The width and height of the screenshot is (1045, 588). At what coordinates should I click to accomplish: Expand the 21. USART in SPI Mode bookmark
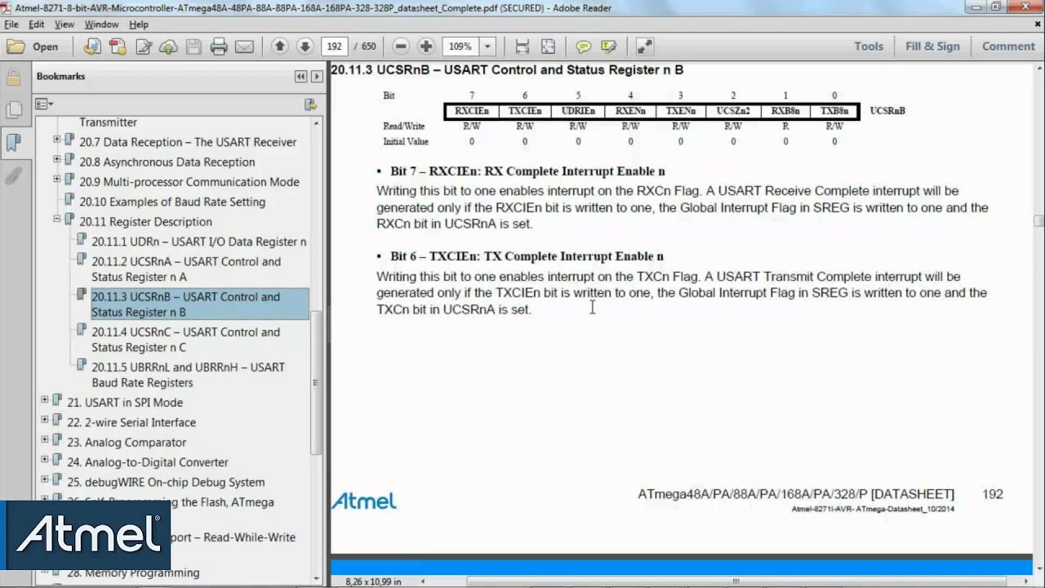[45, 399]
